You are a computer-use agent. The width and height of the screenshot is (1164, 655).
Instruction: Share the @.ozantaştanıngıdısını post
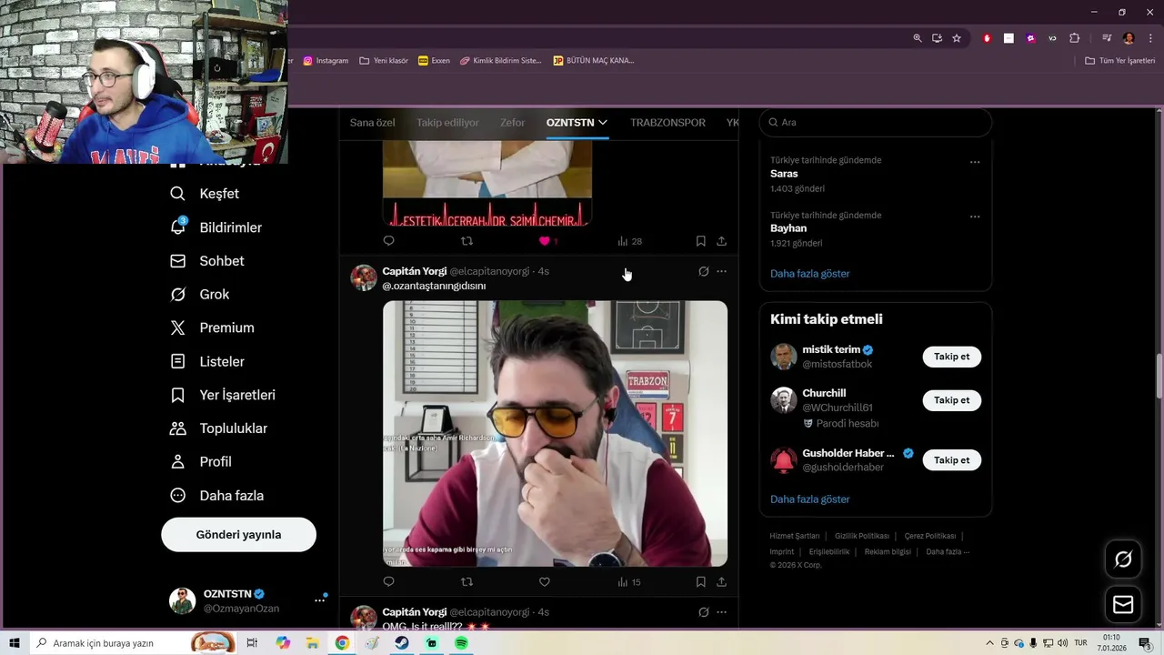pyautogui.click(x=721, y=581)
